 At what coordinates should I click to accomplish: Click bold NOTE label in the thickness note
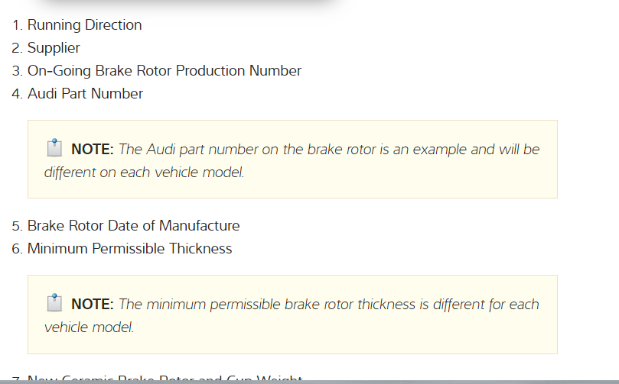(92, 305)
